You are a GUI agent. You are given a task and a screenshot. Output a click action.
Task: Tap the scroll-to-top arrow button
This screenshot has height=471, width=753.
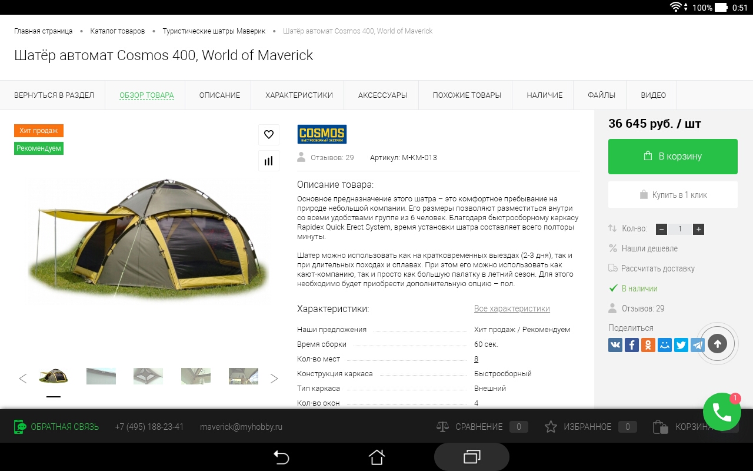tap(717, 344)
